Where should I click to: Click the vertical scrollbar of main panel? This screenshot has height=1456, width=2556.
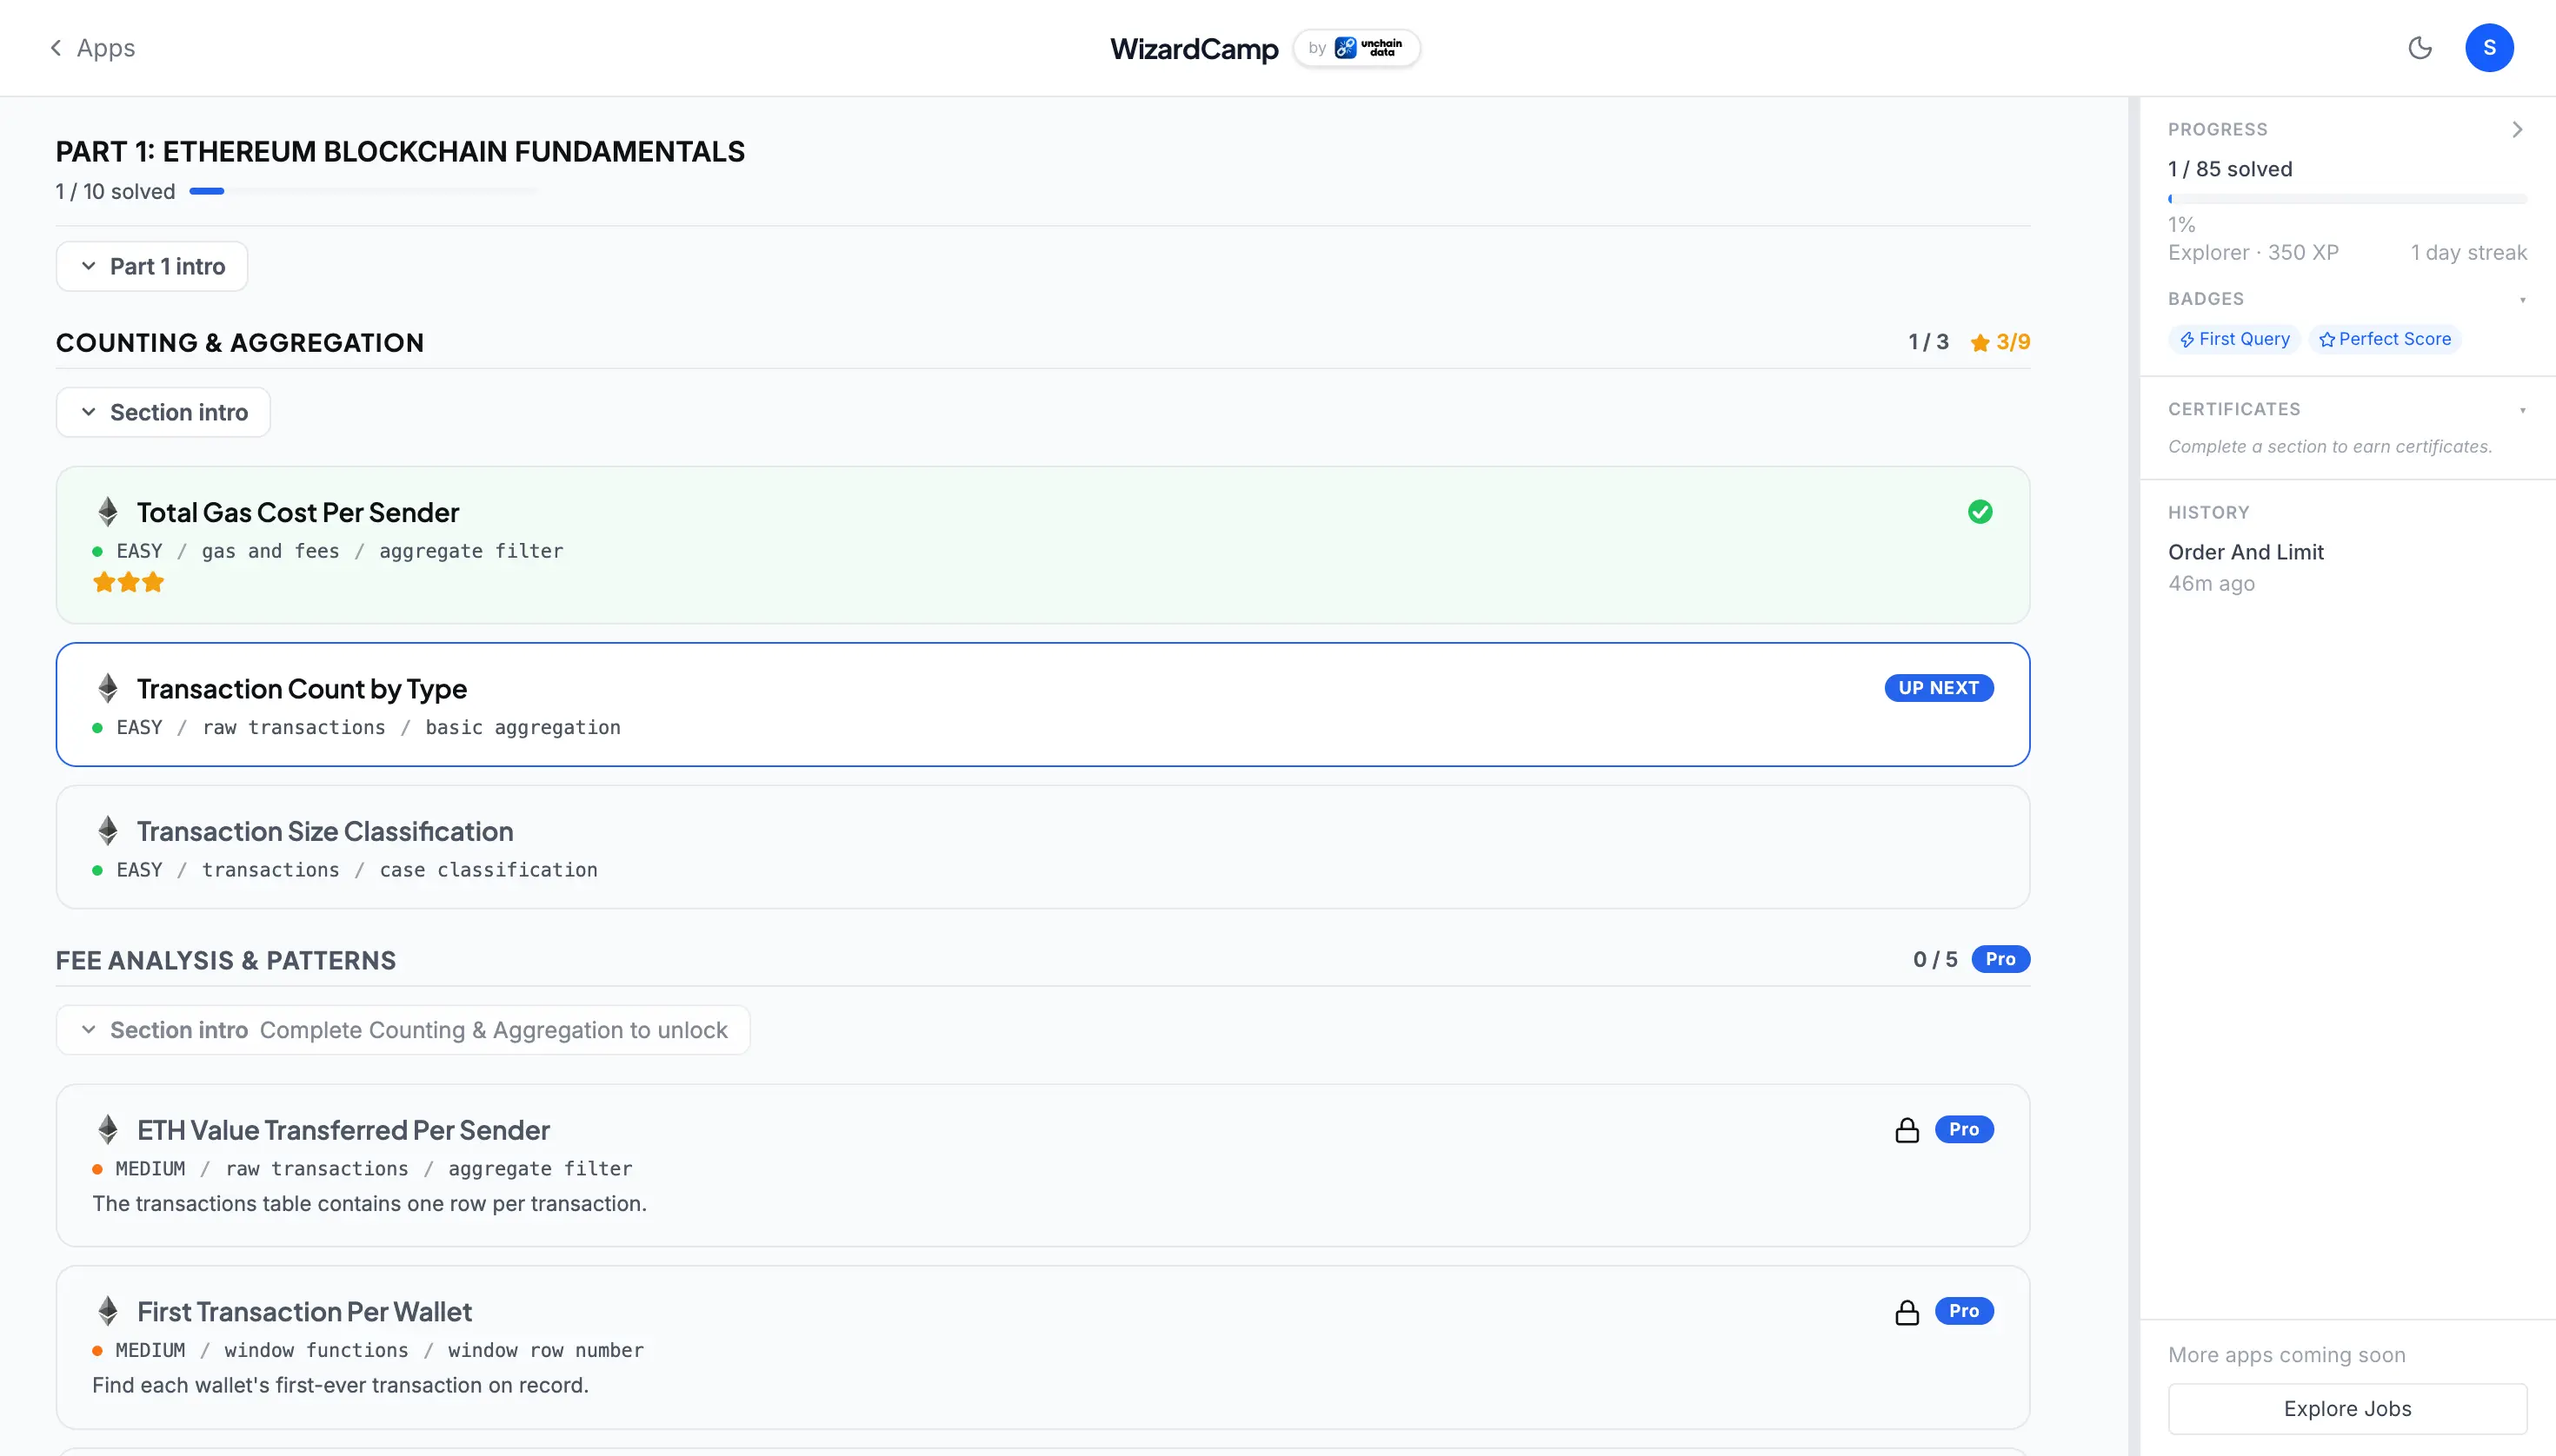pyautogui.click(x=2133, y=776)
